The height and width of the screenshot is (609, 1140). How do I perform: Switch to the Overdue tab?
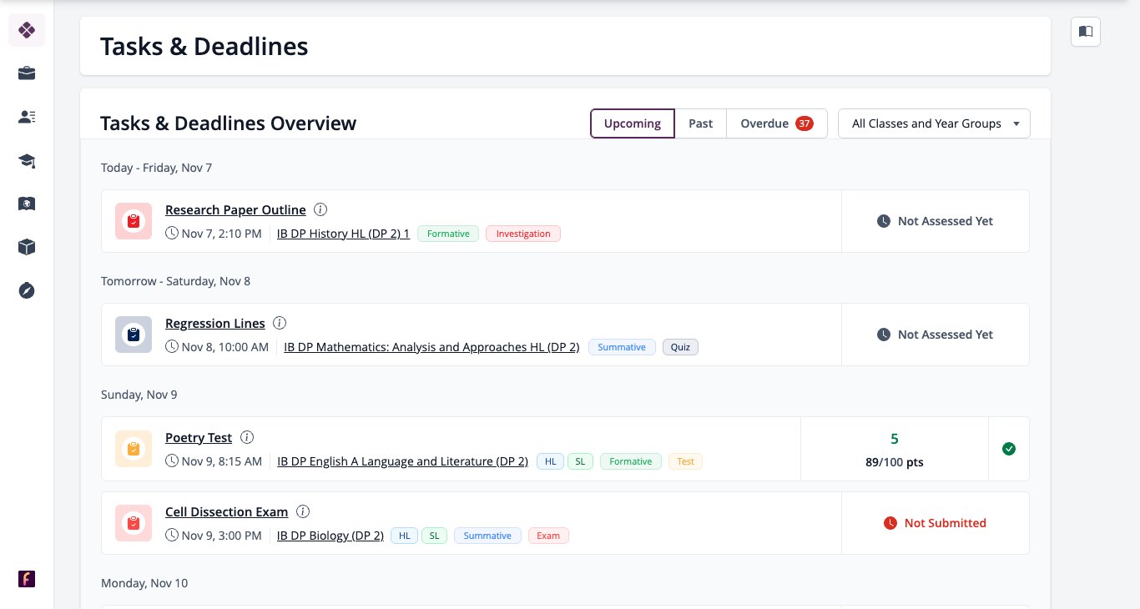[776, 123]
